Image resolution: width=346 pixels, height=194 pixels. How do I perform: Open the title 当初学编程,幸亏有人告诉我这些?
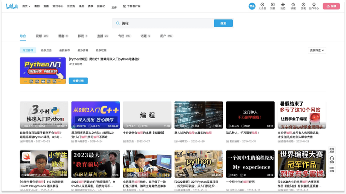[x=299, y=135]
